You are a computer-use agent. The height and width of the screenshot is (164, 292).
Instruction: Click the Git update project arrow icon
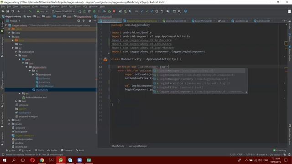tap(142, 11)
